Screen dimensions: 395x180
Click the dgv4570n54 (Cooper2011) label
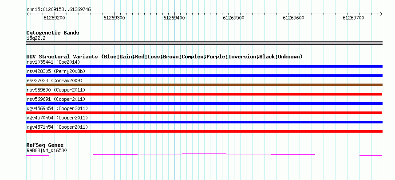click(57, 118)
